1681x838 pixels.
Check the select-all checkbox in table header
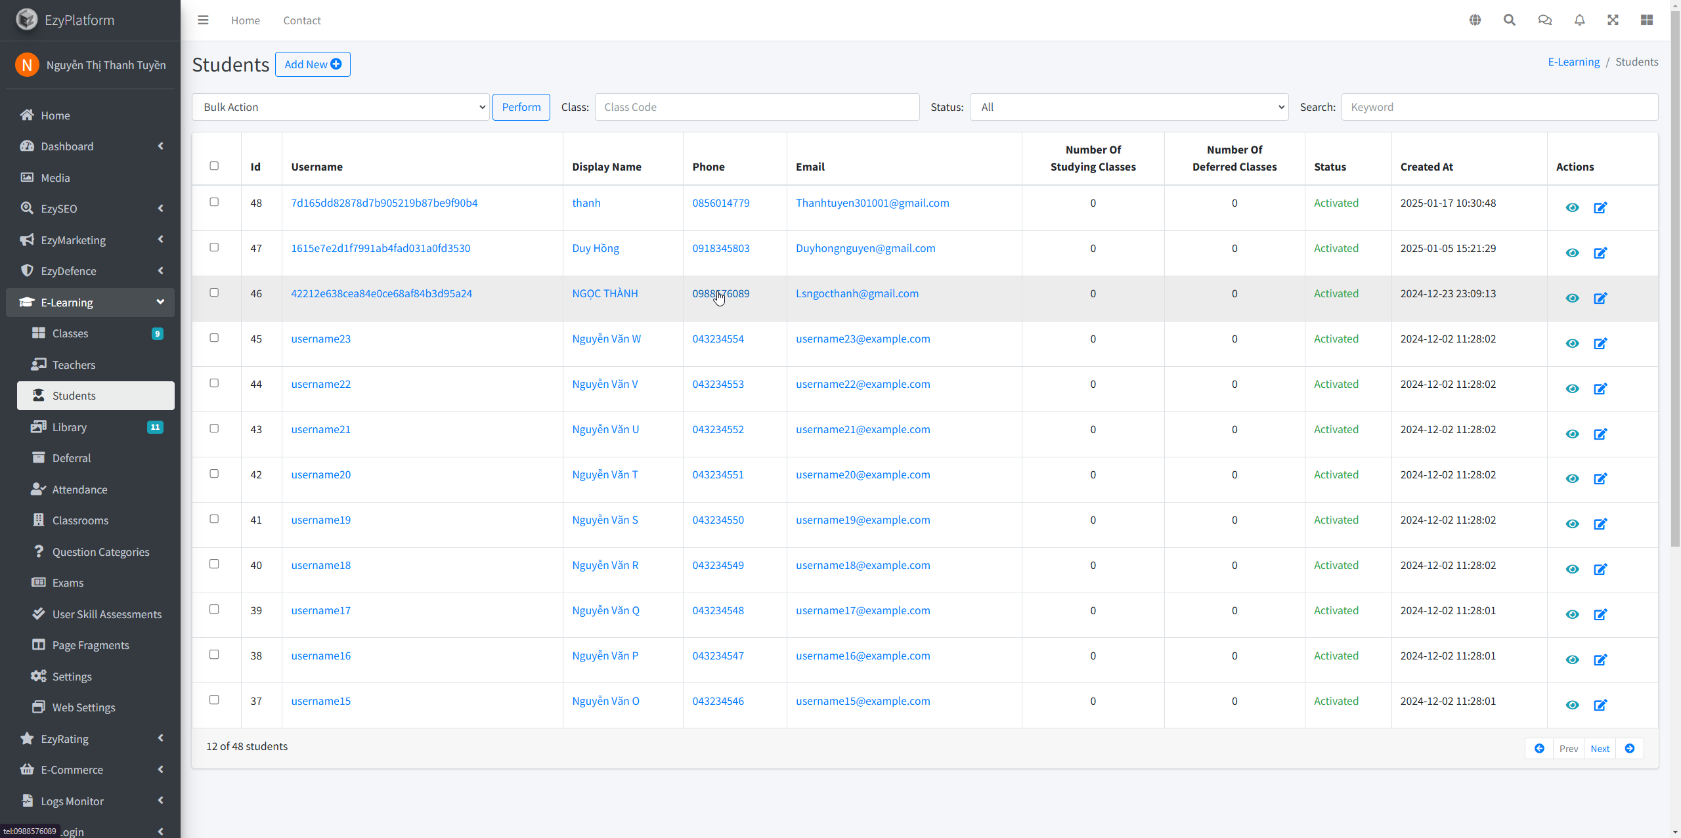point(214,166)
